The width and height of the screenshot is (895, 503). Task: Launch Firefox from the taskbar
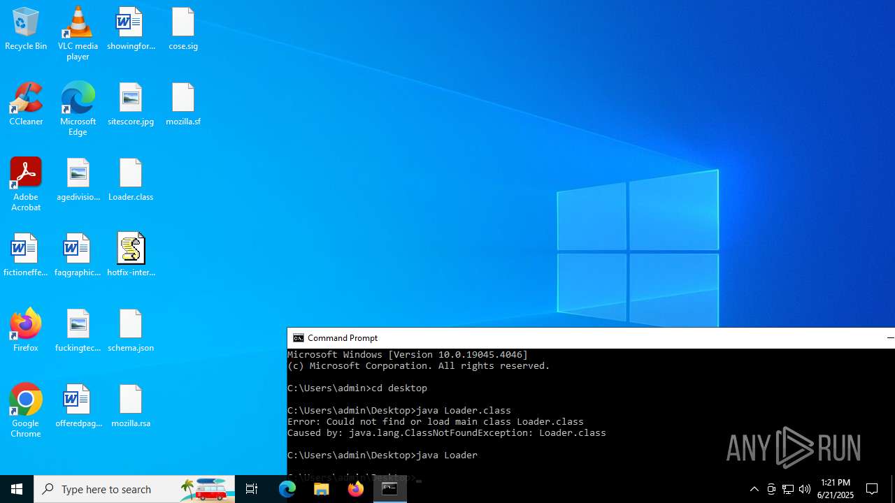(x=356, y=489)
